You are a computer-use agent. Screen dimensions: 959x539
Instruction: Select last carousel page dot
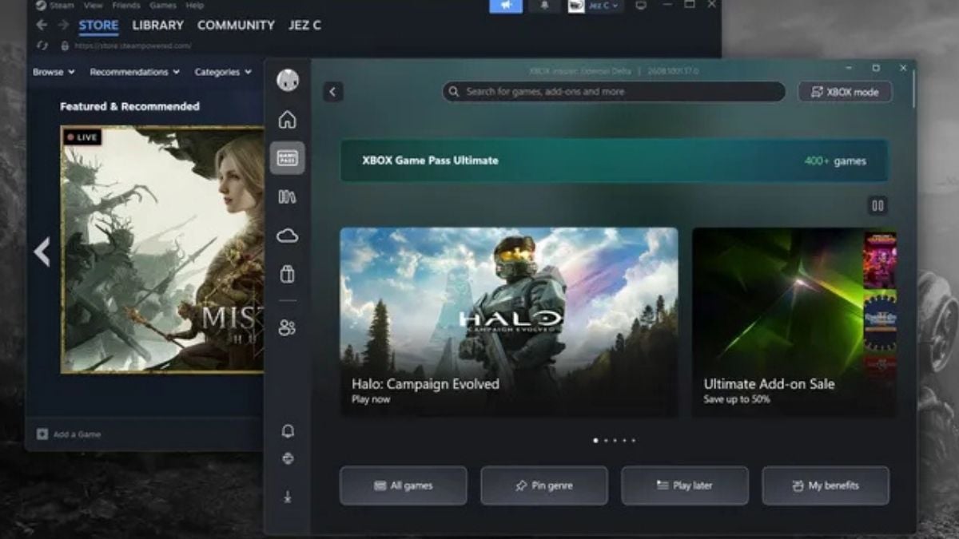(634, 440)
